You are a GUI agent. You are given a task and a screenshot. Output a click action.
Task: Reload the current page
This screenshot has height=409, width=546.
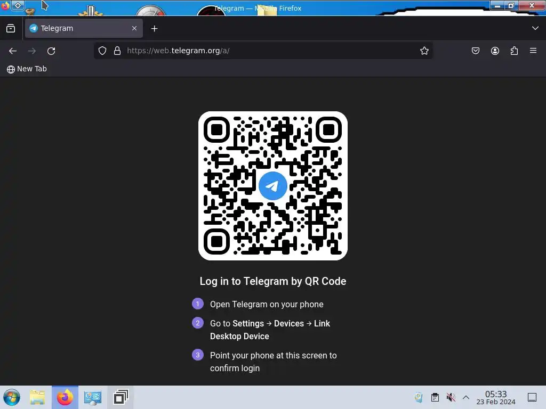pos(51,51)
